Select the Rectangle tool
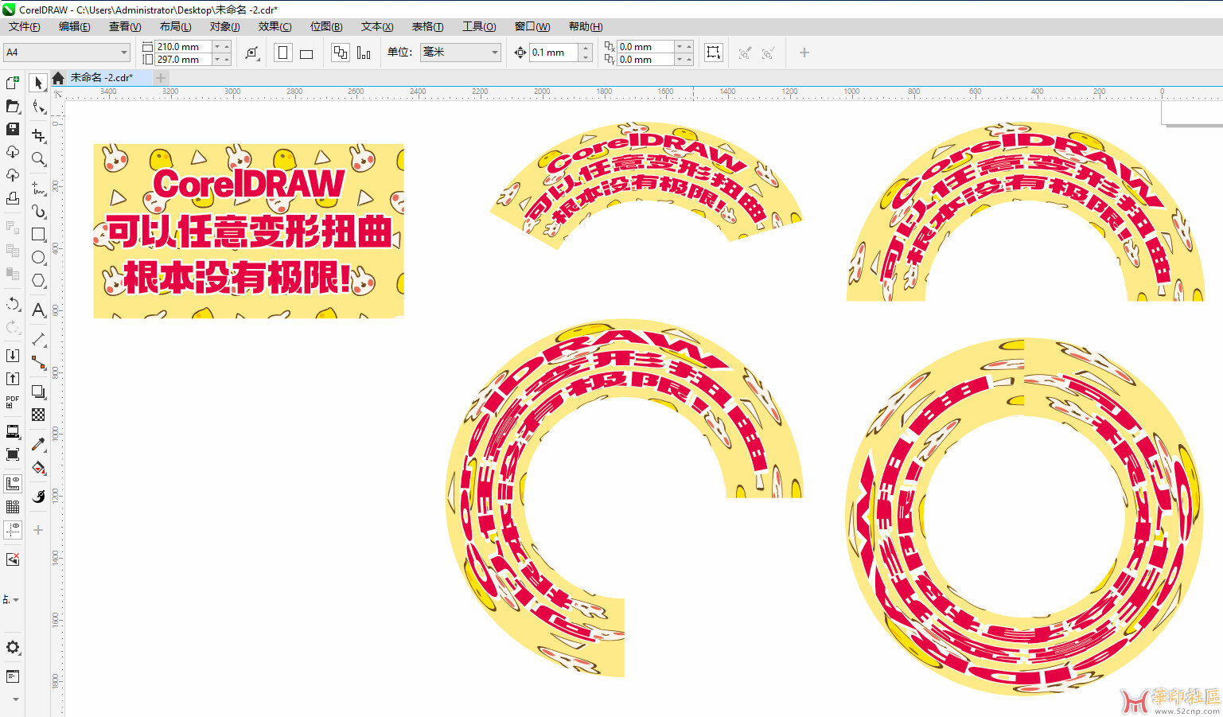 pos(38,235)
